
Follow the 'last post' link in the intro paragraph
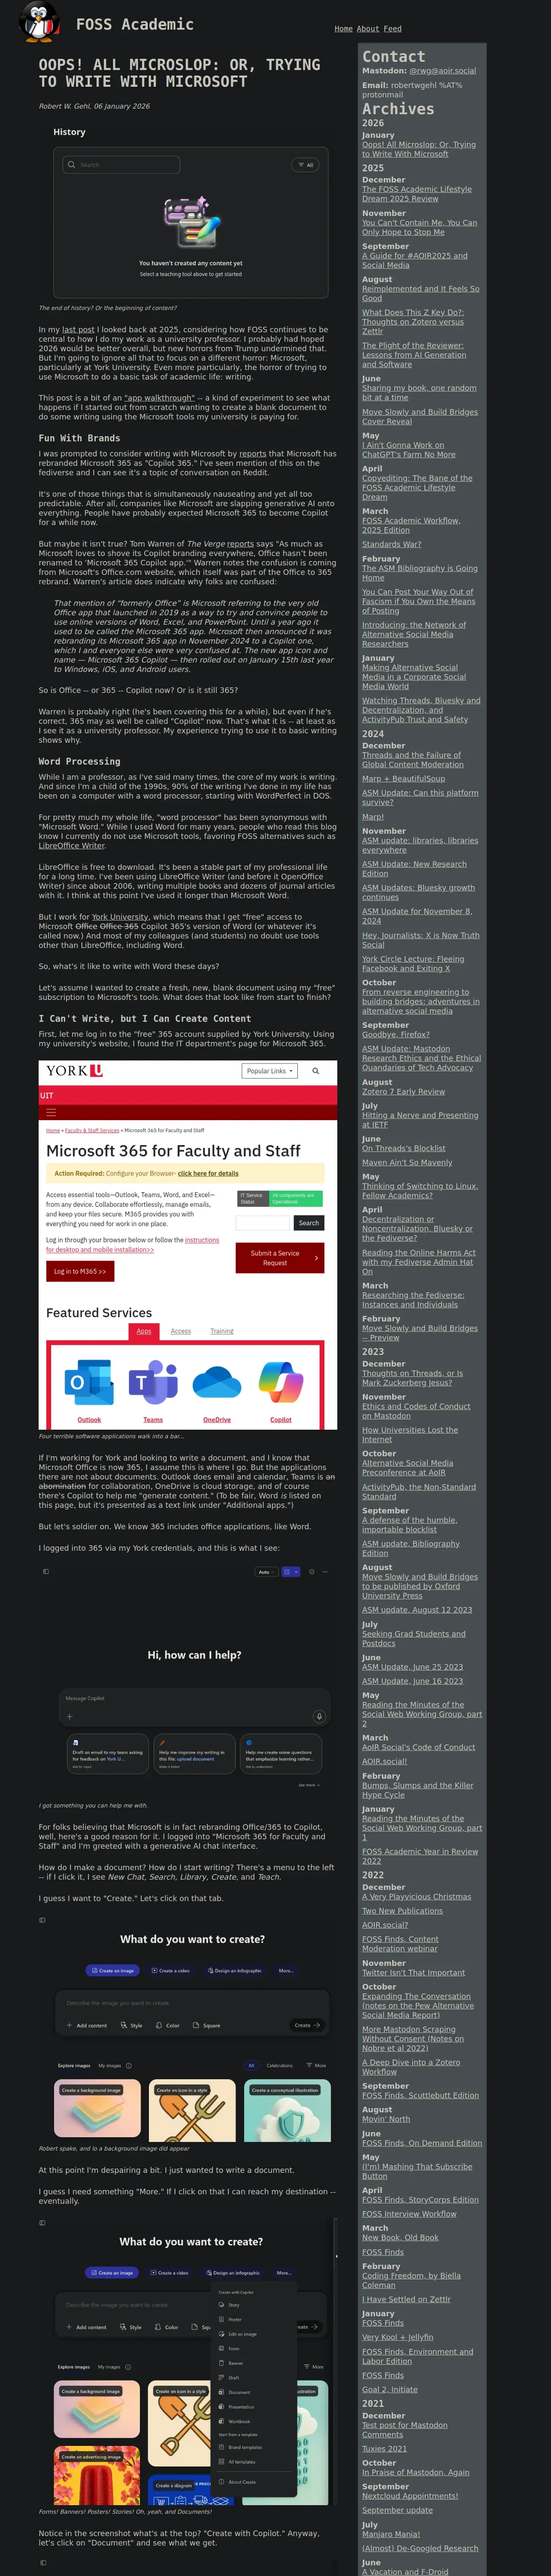pyautogui.click(x=78, y=330)
